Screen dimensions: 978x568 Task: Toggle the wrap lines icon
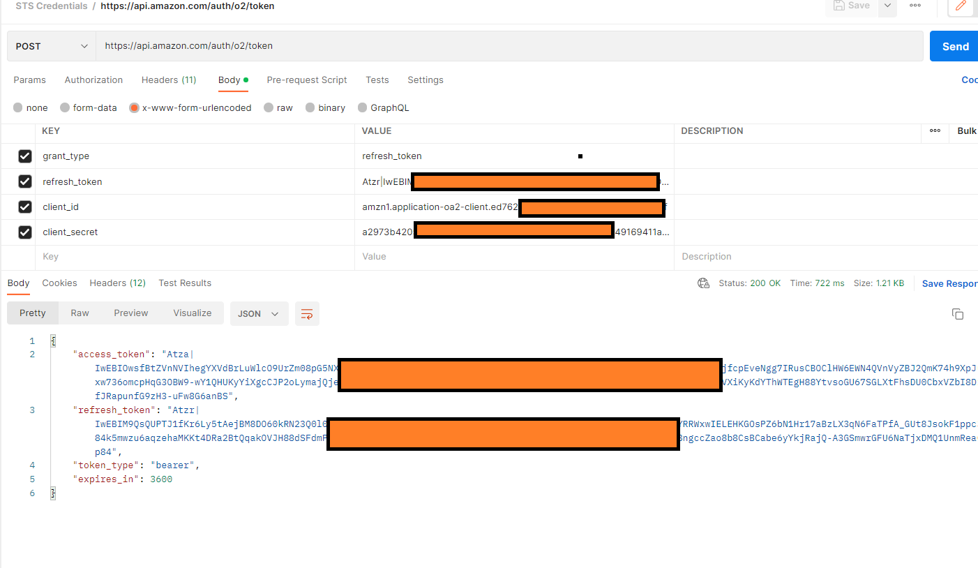(x=307, y=314)
